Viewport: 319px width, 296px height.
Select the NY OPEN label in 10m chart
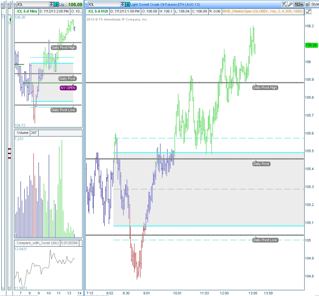(68, 88)
